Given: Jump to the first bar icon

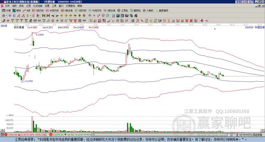Looking at the screenshot, I should [44, 16].
